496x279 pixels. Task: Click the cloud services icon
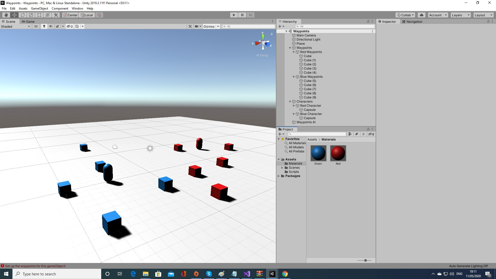point(421,15)
